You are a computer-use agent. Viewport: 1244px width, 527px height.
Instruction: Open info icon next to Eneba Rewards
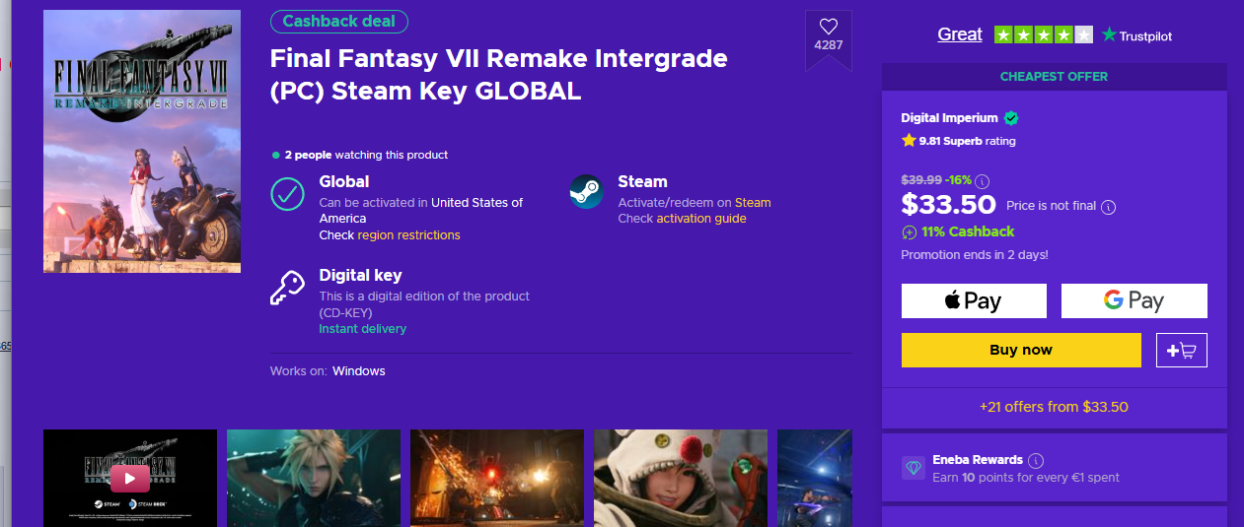[1035, 460]
